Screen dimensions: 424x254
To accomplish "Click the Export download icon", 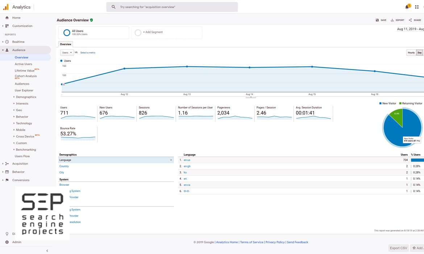I will pyautogui.click(x=392, y=20).
